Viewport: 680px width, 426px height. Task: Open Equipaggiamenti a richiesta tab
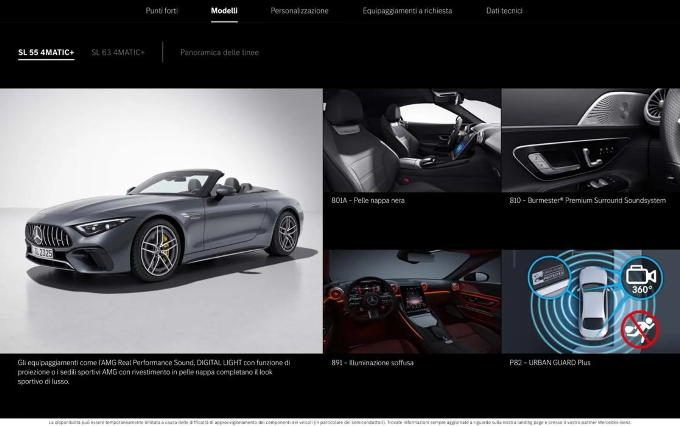[407, 11]
